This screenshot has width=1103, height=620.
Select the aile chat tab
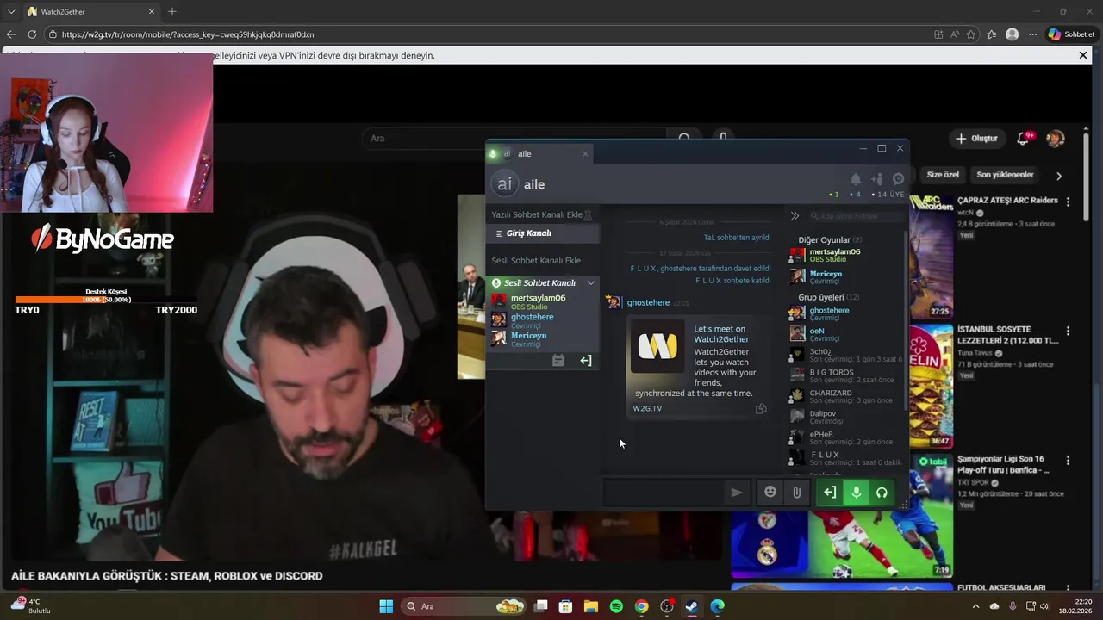tap(539, 154)
